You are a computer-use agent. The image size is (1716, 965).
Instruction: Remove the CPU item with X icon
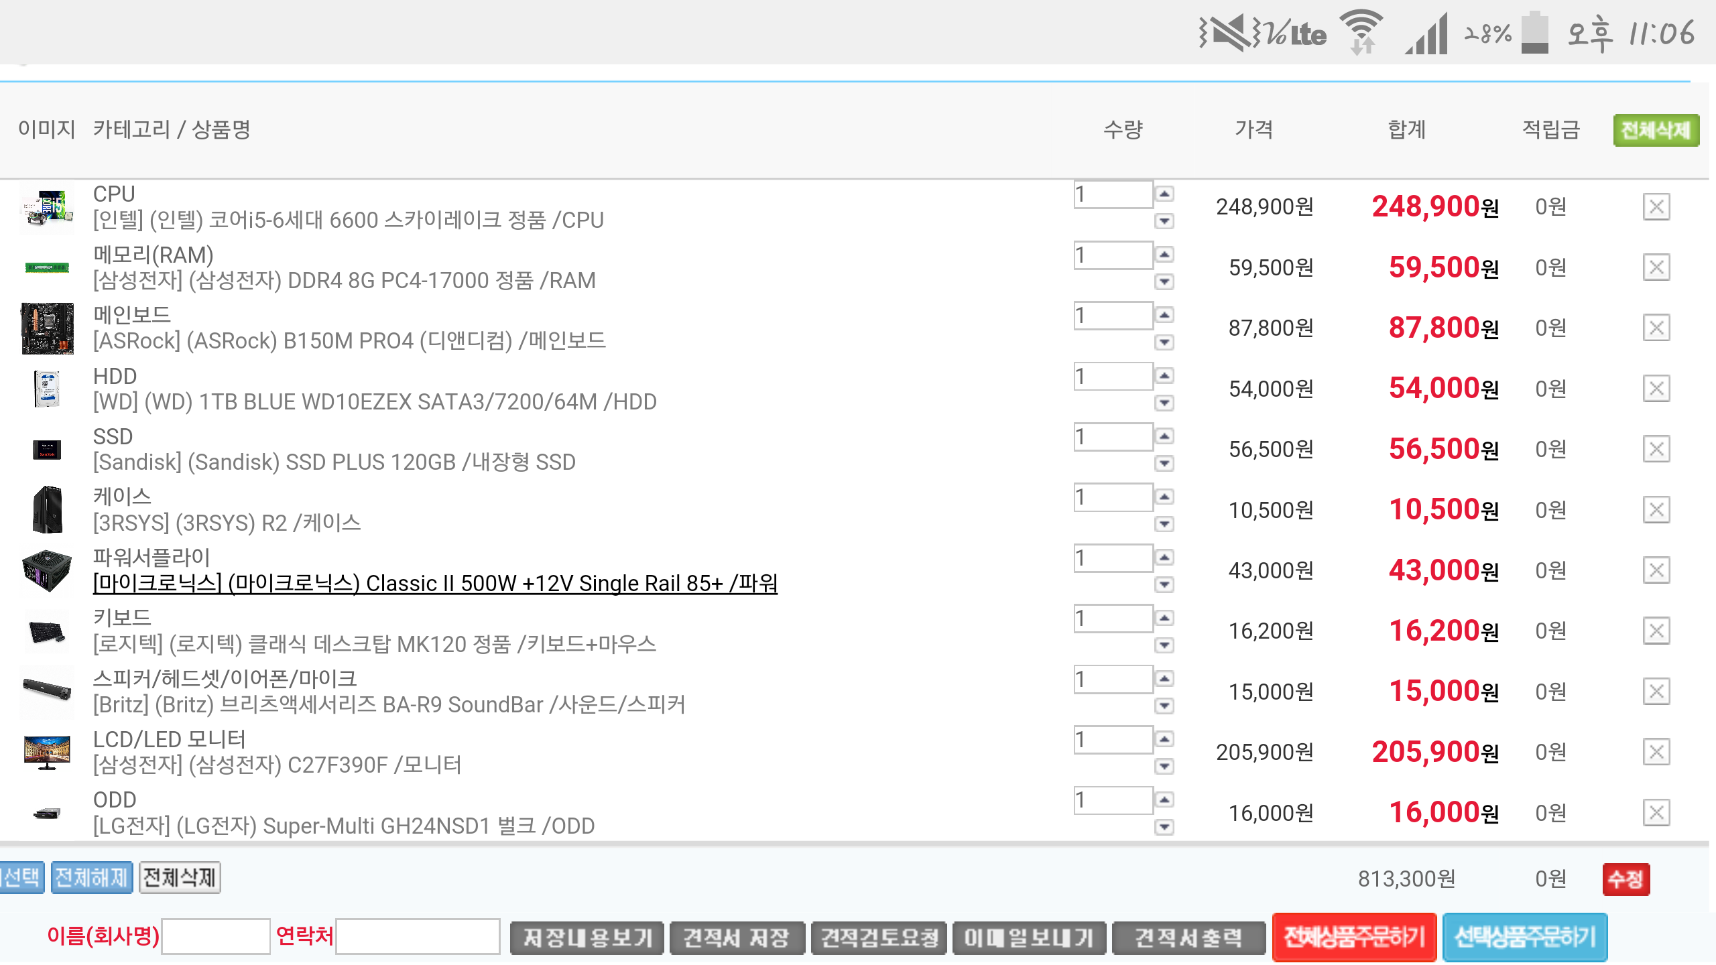point(1656,206)
